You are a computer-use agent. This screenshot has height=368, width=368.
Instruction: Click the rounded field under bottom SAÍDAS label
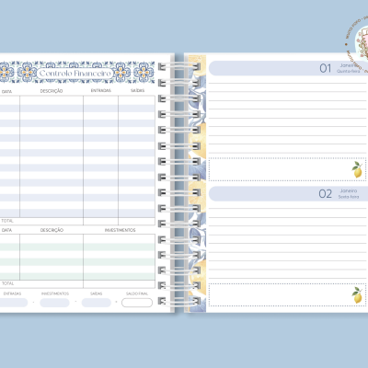coord(97,303)
